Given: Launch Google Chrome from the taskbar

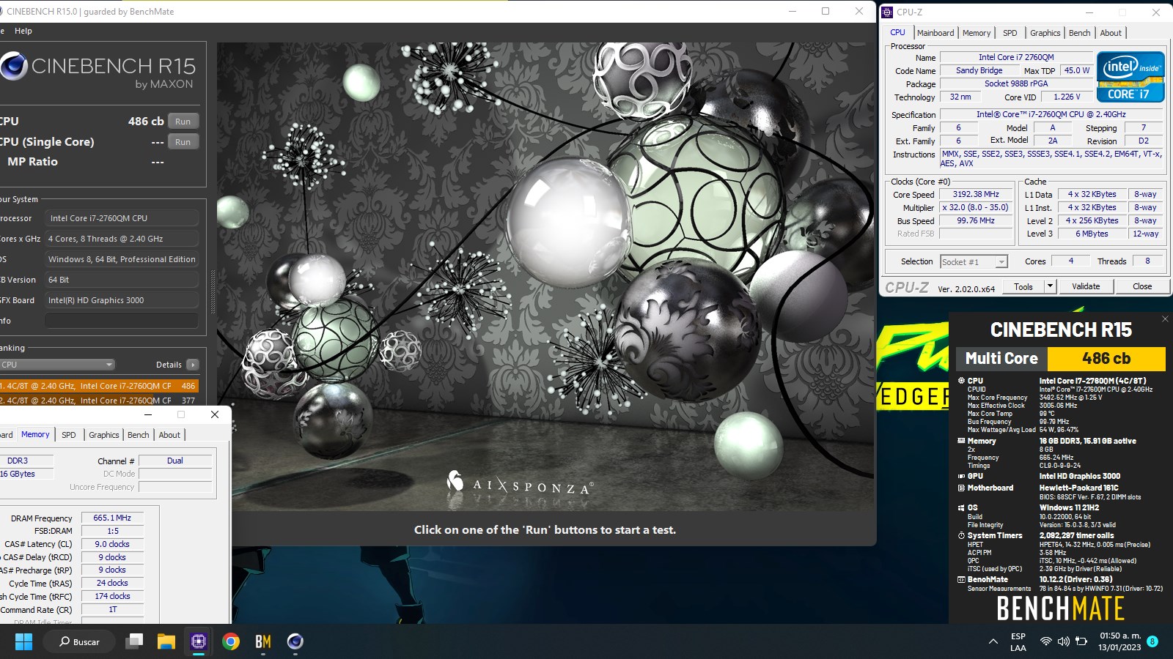Looking at the screenshot, I should (x=231, y=641).
